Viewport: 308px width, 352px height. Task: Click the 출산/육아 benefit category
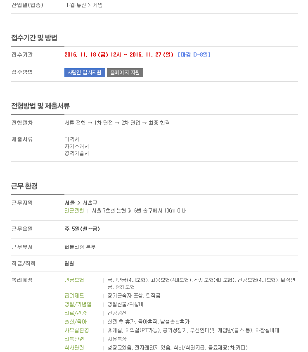point(76,322)
